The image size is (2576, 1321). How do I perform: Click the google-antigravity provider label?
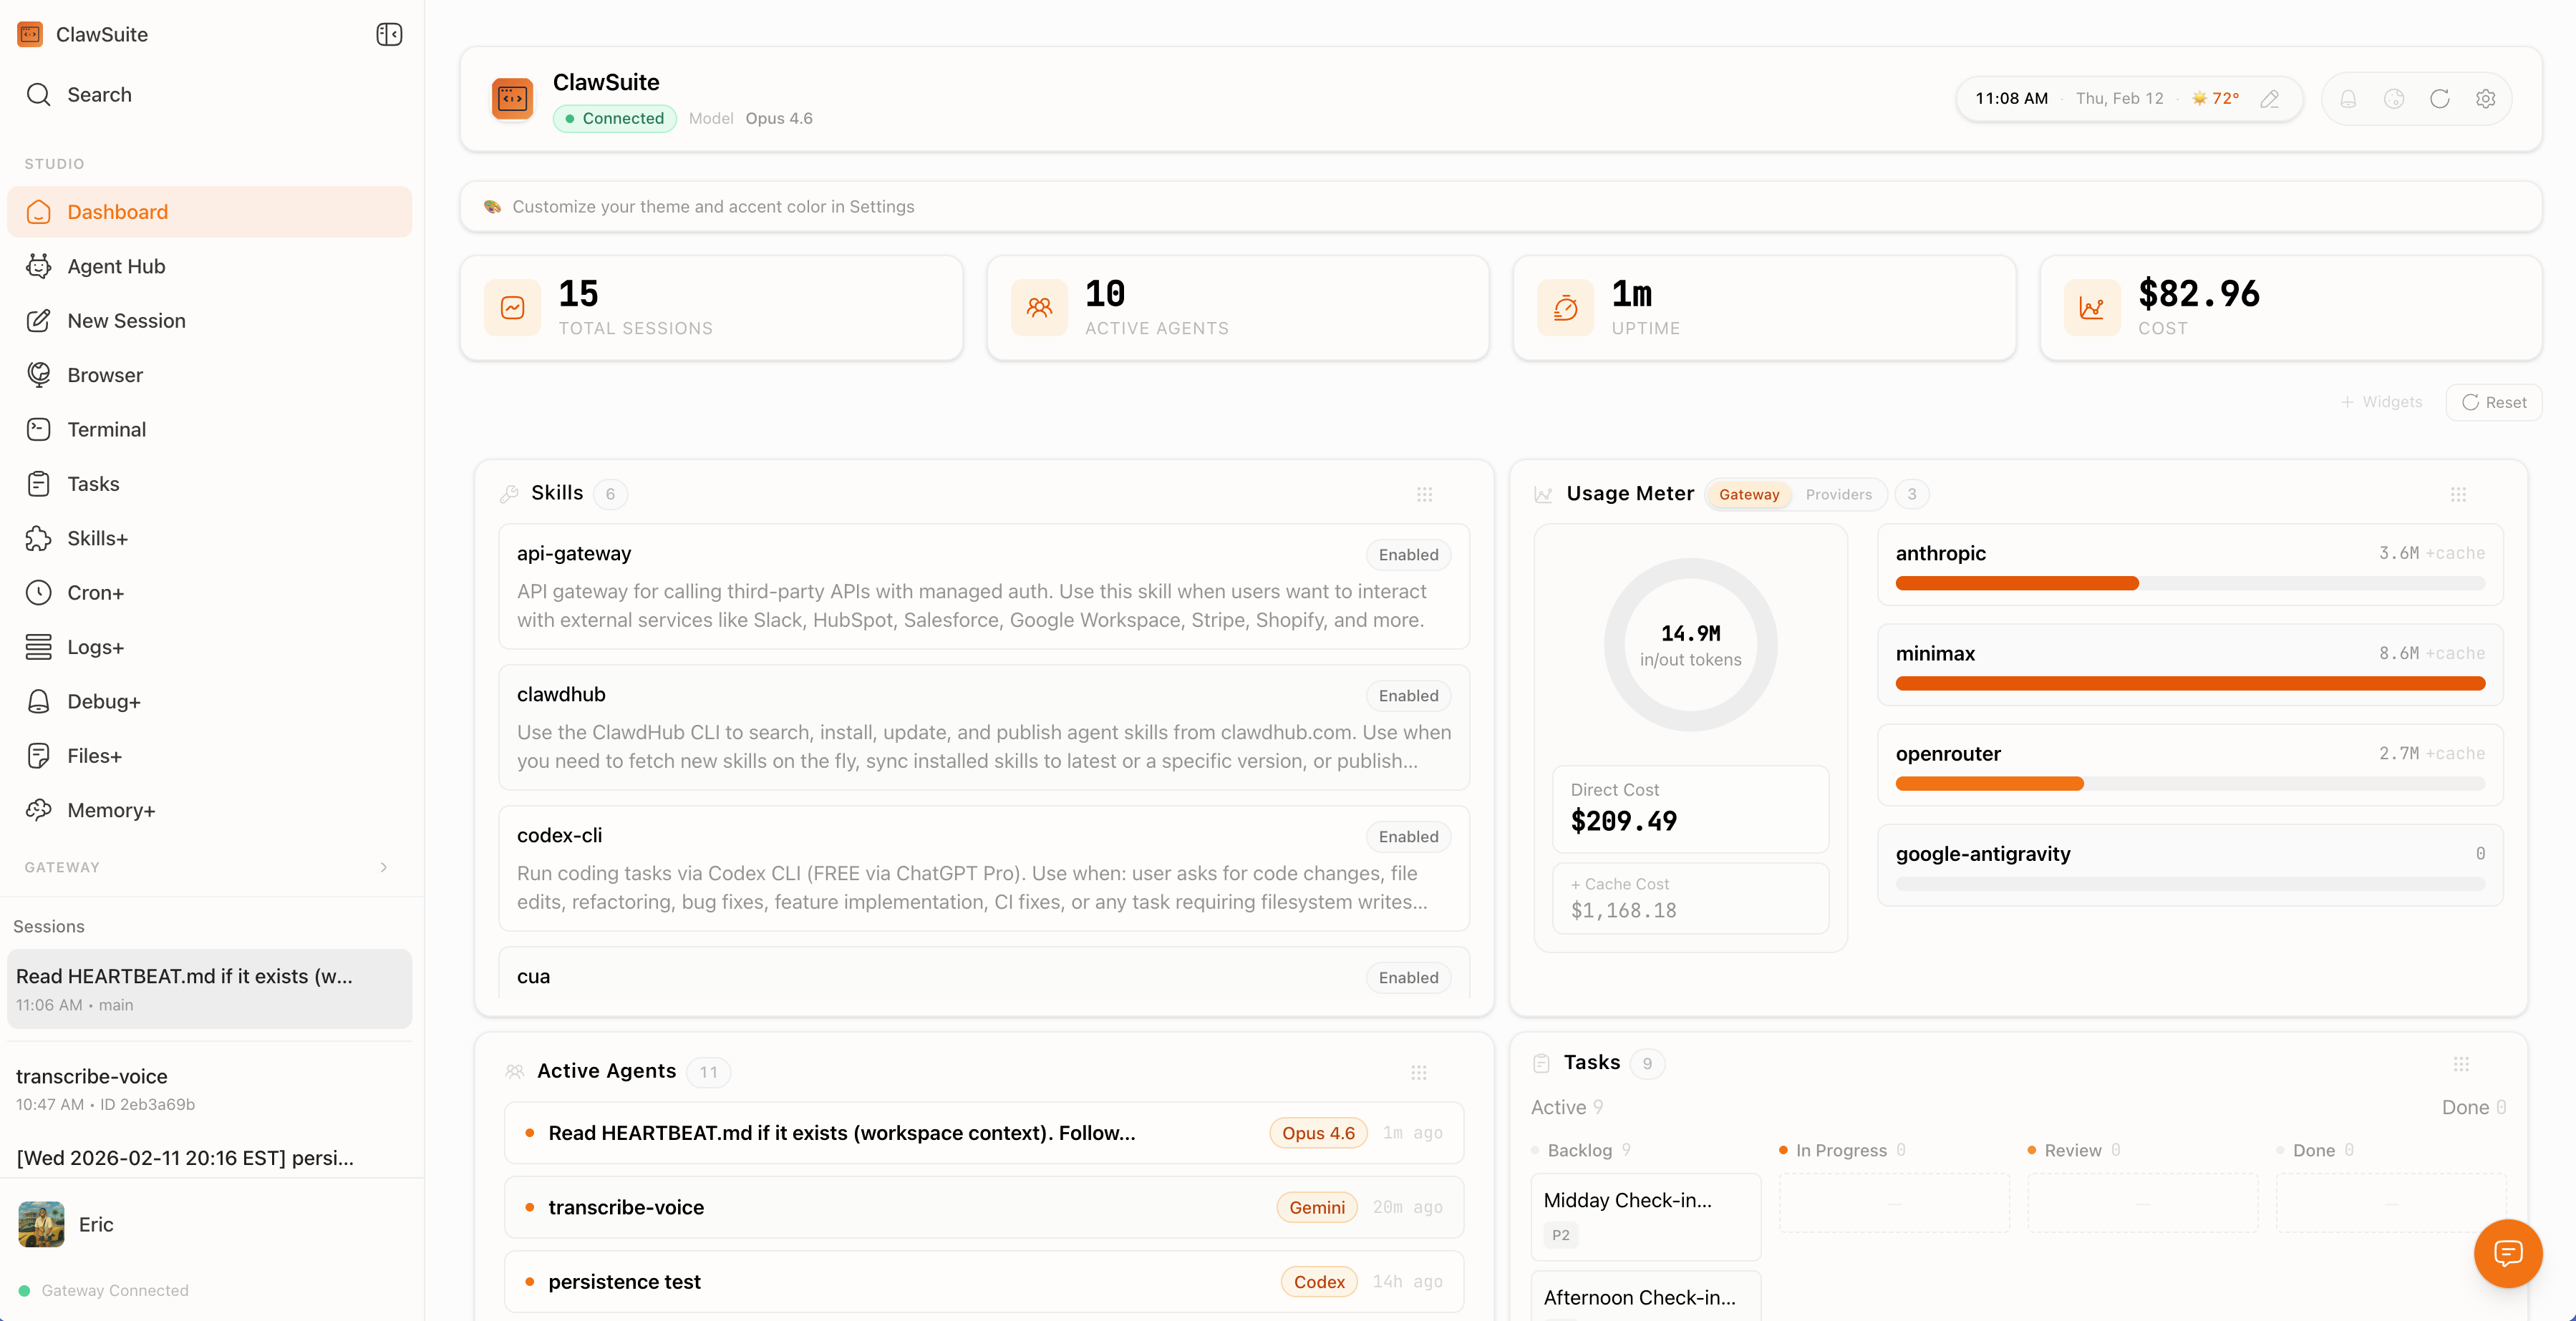pyautogui.click(x=1983, y=854)
